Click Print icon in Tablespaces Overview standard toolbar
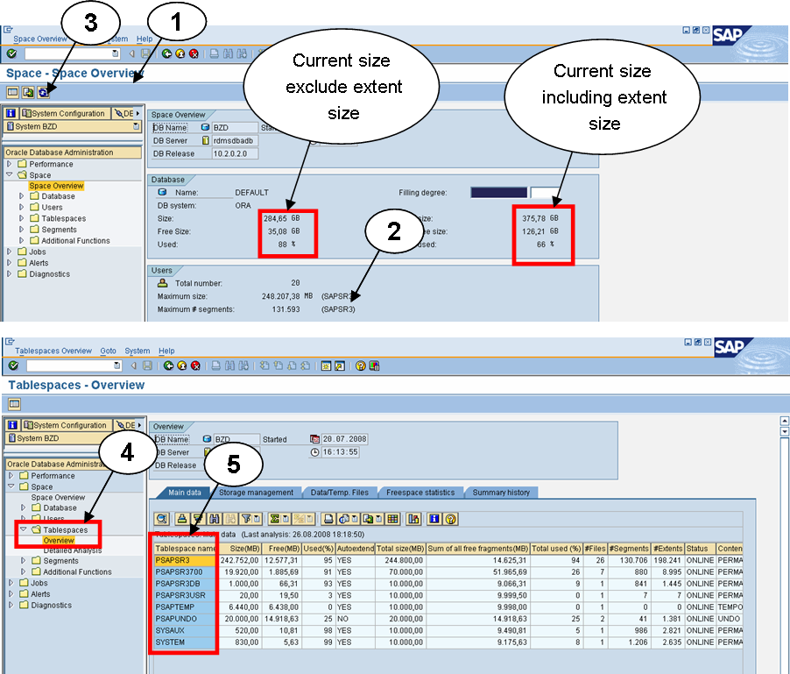 pos(215,365)
